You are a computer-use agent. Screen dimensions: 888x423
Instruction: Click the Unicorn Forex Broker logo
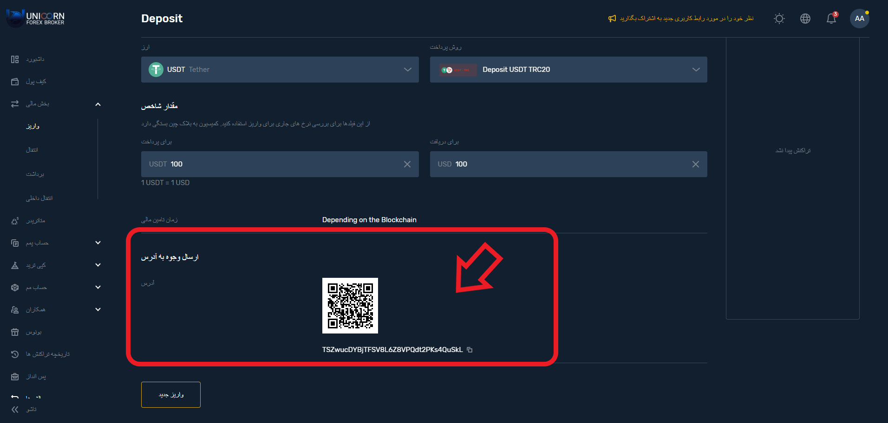[36, 18]
